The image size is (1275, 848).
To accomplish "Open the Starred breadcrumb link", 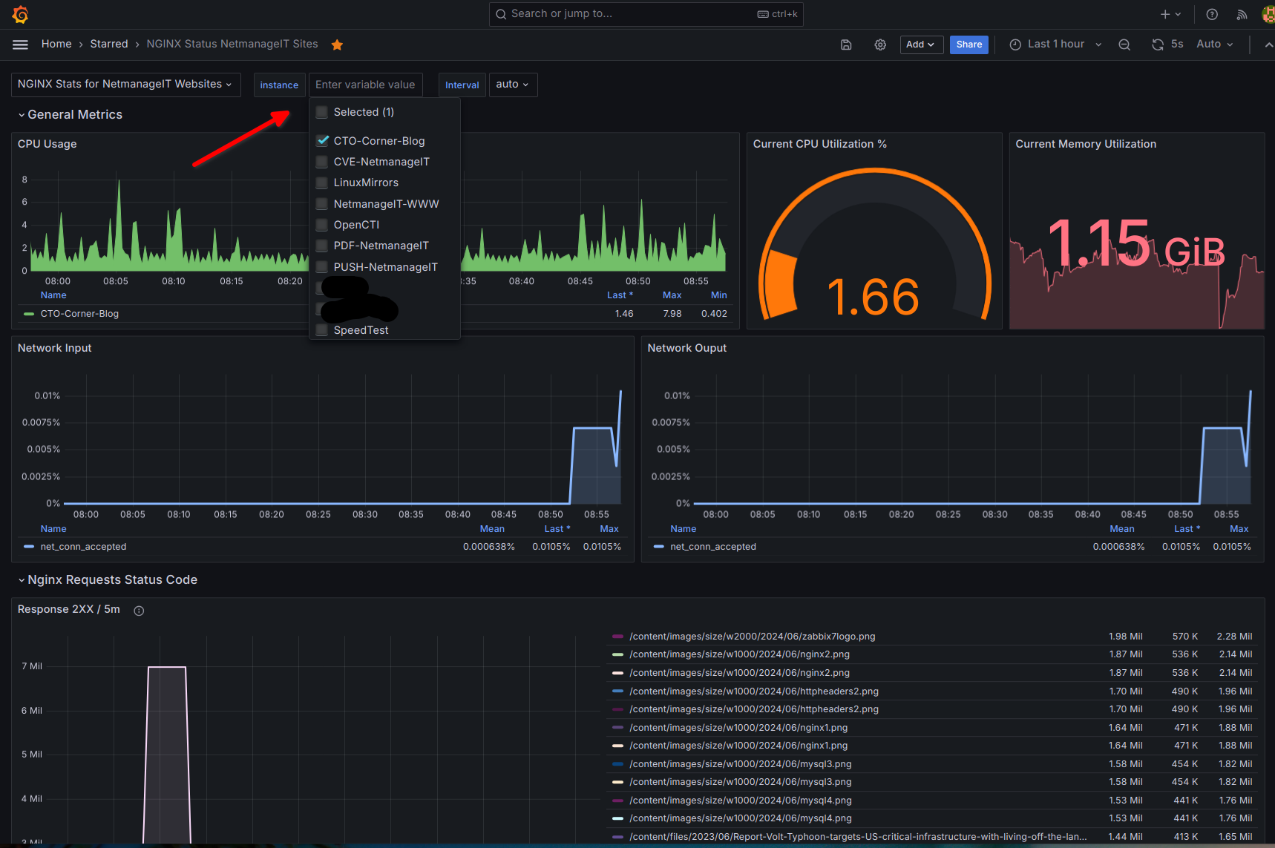I will coord(109,45).
